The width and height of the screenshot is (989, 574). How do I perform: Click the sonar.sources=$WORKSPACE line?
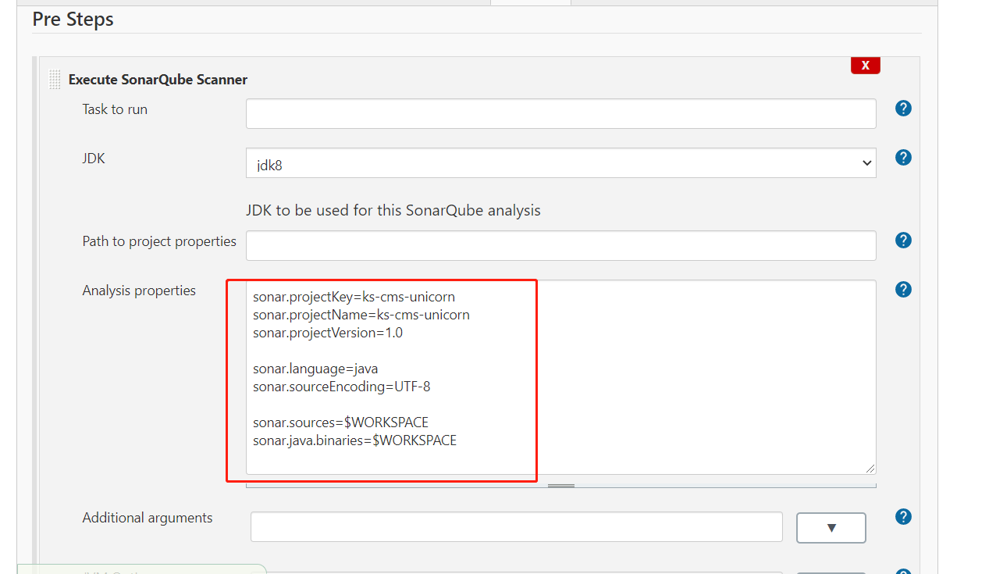pos(340,422)
